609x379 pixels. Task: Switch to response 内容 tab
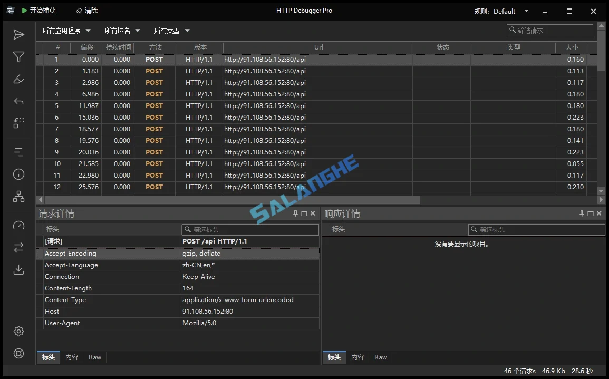pyautogui.click(x=357, y=357)
